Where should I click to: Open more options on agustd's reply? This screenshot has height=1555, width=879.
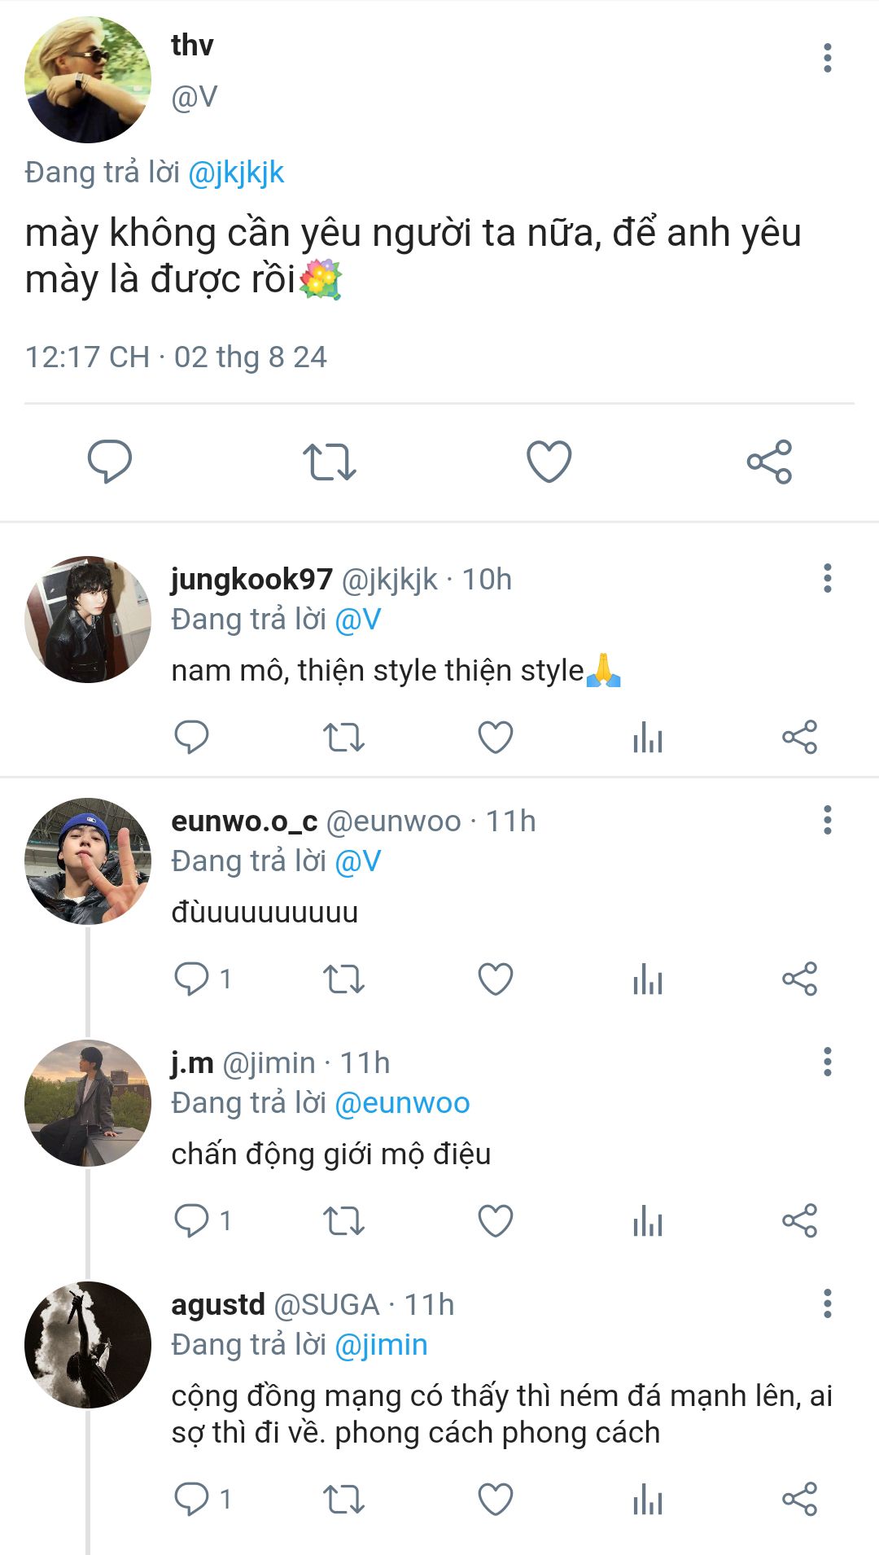point(828,1303)
